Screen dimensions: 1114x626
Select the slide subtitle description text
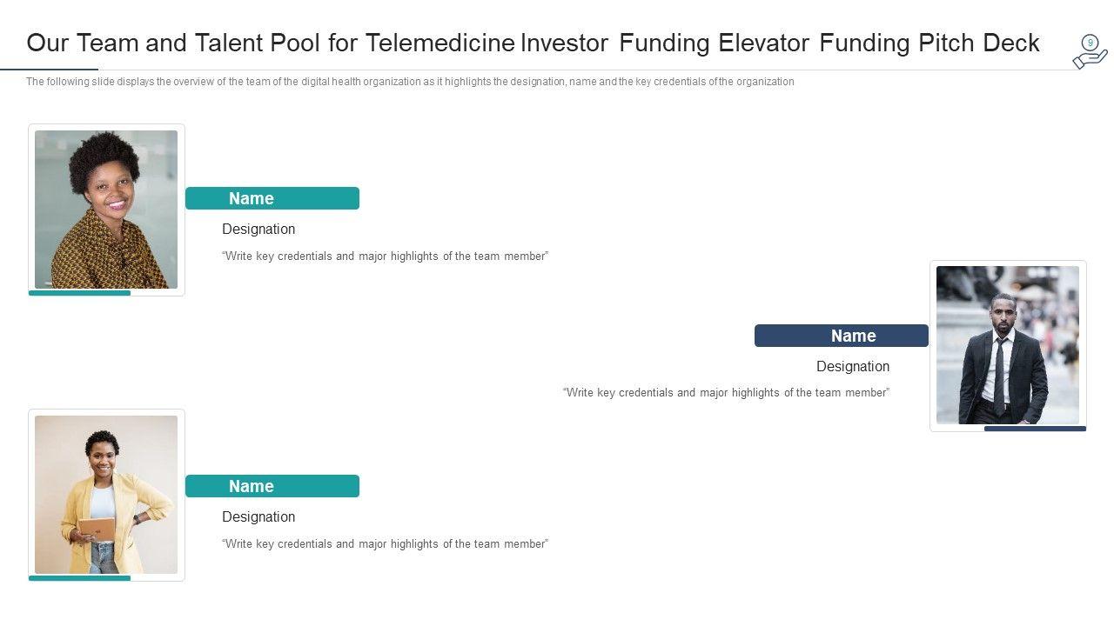click(410, 82)
